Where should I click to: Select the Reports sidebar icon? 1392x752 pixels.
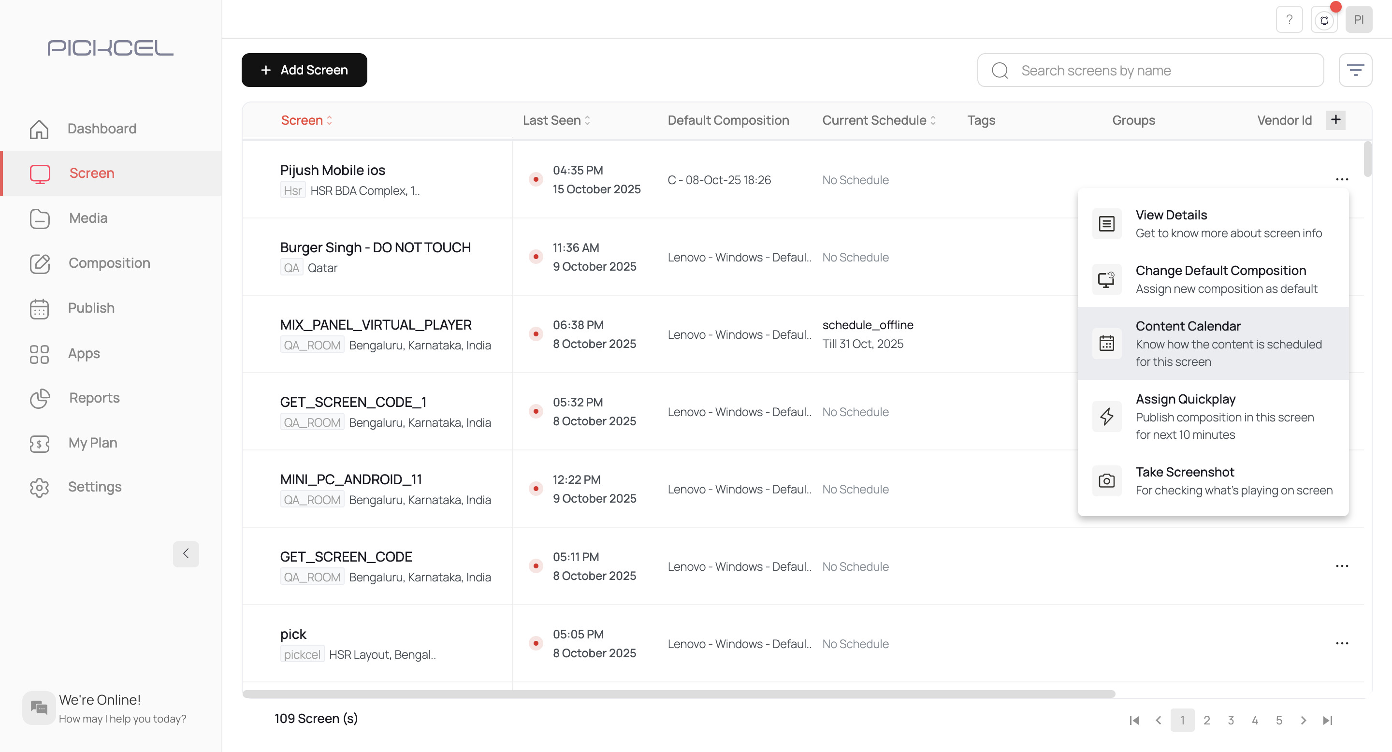[x=39, y=399]
